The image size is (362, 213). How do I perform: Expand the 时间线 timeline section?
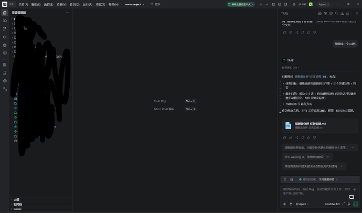41,204
